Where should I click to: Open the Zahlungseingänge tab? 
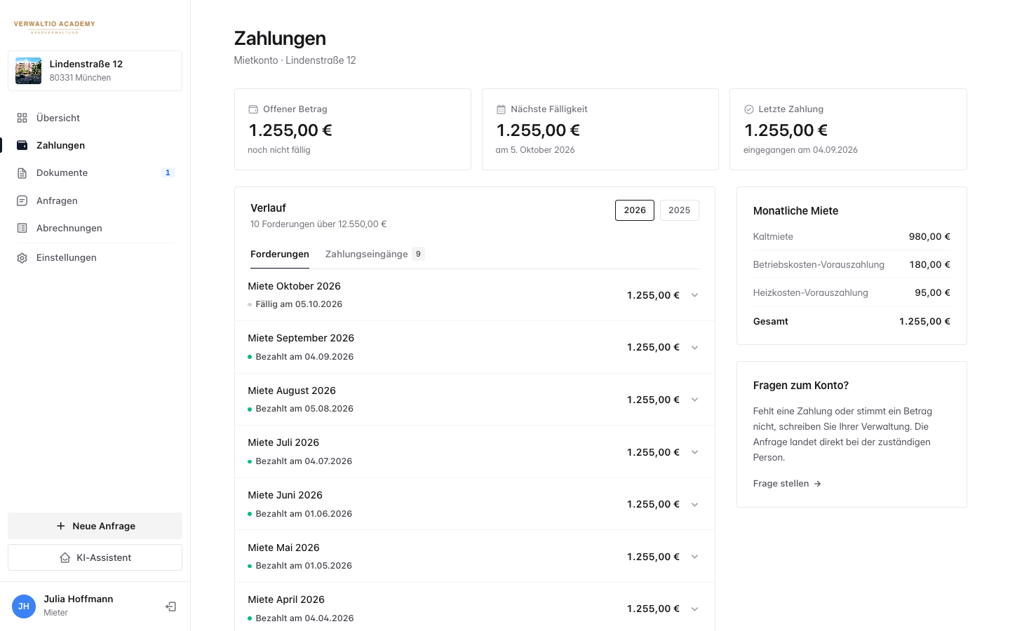pyautogui.click(x=375, y=254)
